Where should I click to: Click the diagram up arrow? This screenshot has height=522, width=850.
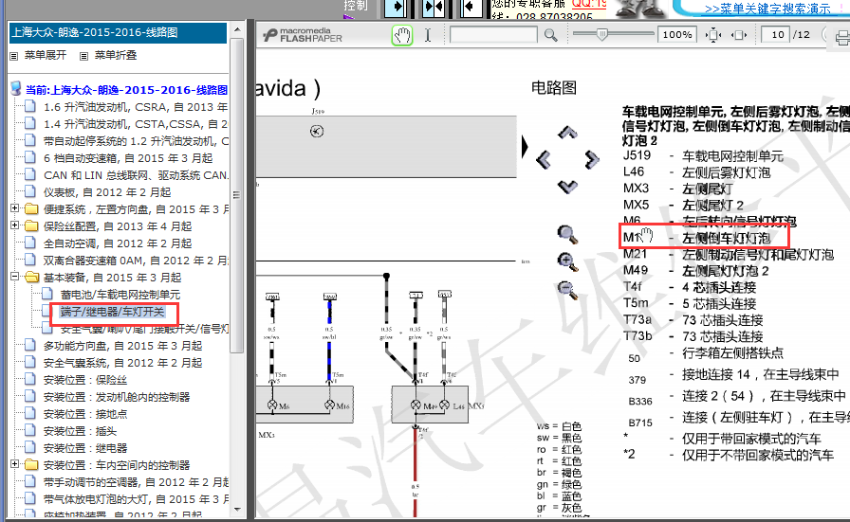click(567, 132)
